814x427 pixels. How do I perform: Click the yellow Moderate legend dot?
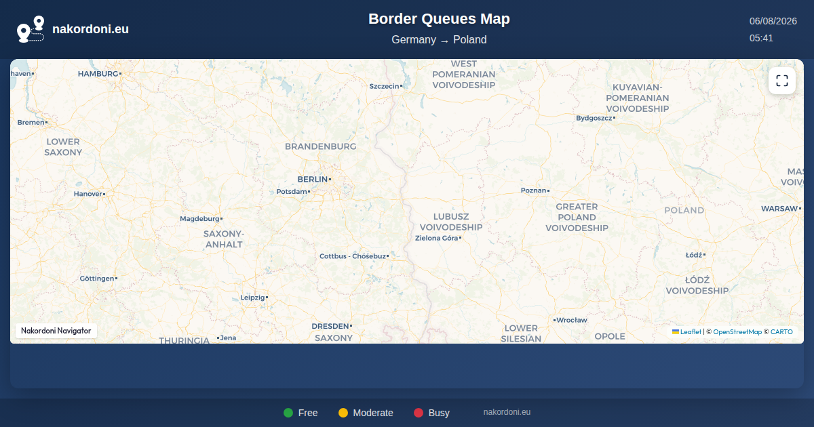[343, 413]
